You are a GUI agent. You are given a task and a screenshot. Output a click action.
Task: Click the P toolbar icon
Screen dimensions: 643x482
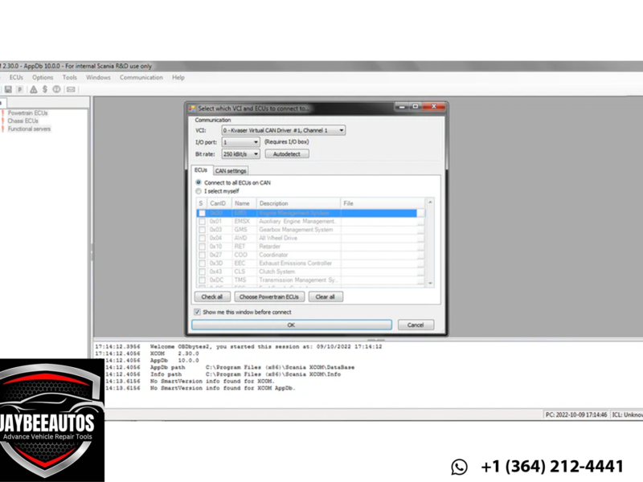(x=20, y=90)
